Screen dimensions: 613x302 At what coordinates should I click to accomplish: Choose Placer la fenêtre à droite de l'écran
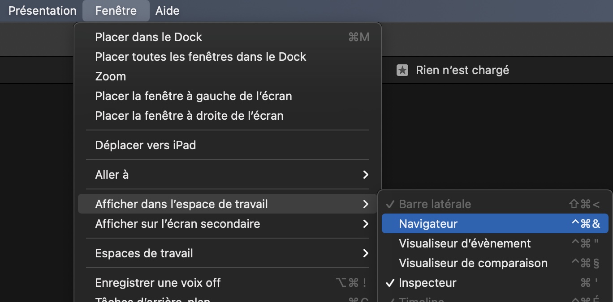click(x=189, y=116)
